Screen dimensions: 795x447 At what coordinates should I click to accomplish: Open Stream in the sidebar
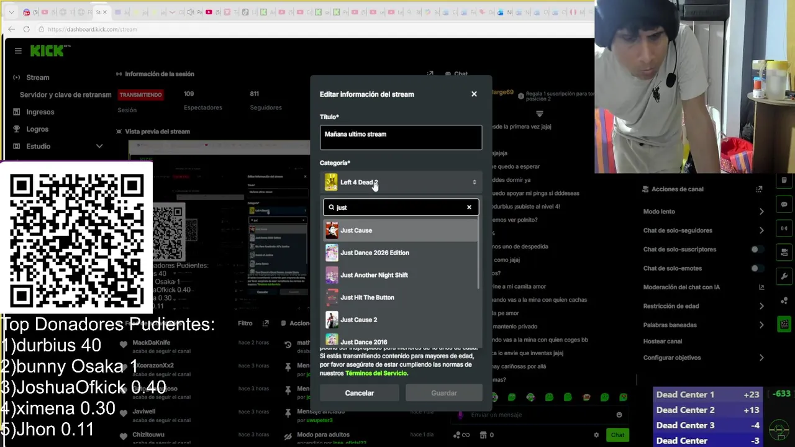pos(38,78)
